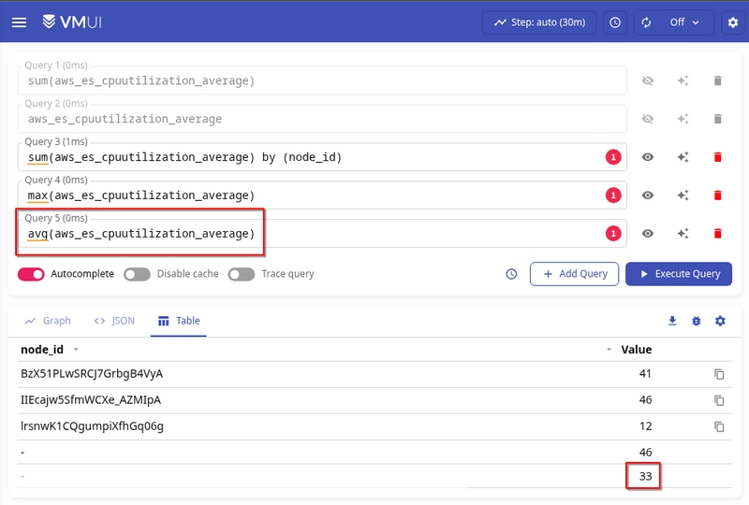Expand the auto-refresh Off dropdown
Viewport: 749px width, 505px height.
click(673, 22)
